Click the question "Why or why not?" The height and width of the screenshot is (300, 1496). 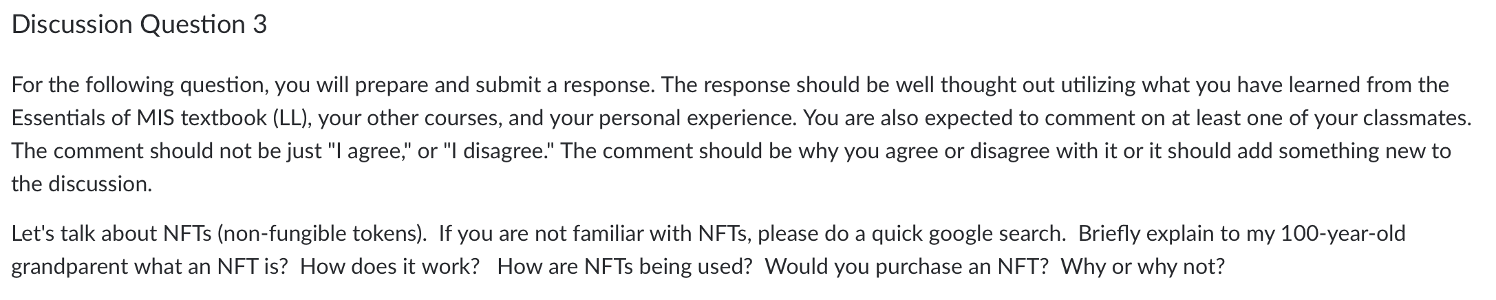coord(1143,267)
